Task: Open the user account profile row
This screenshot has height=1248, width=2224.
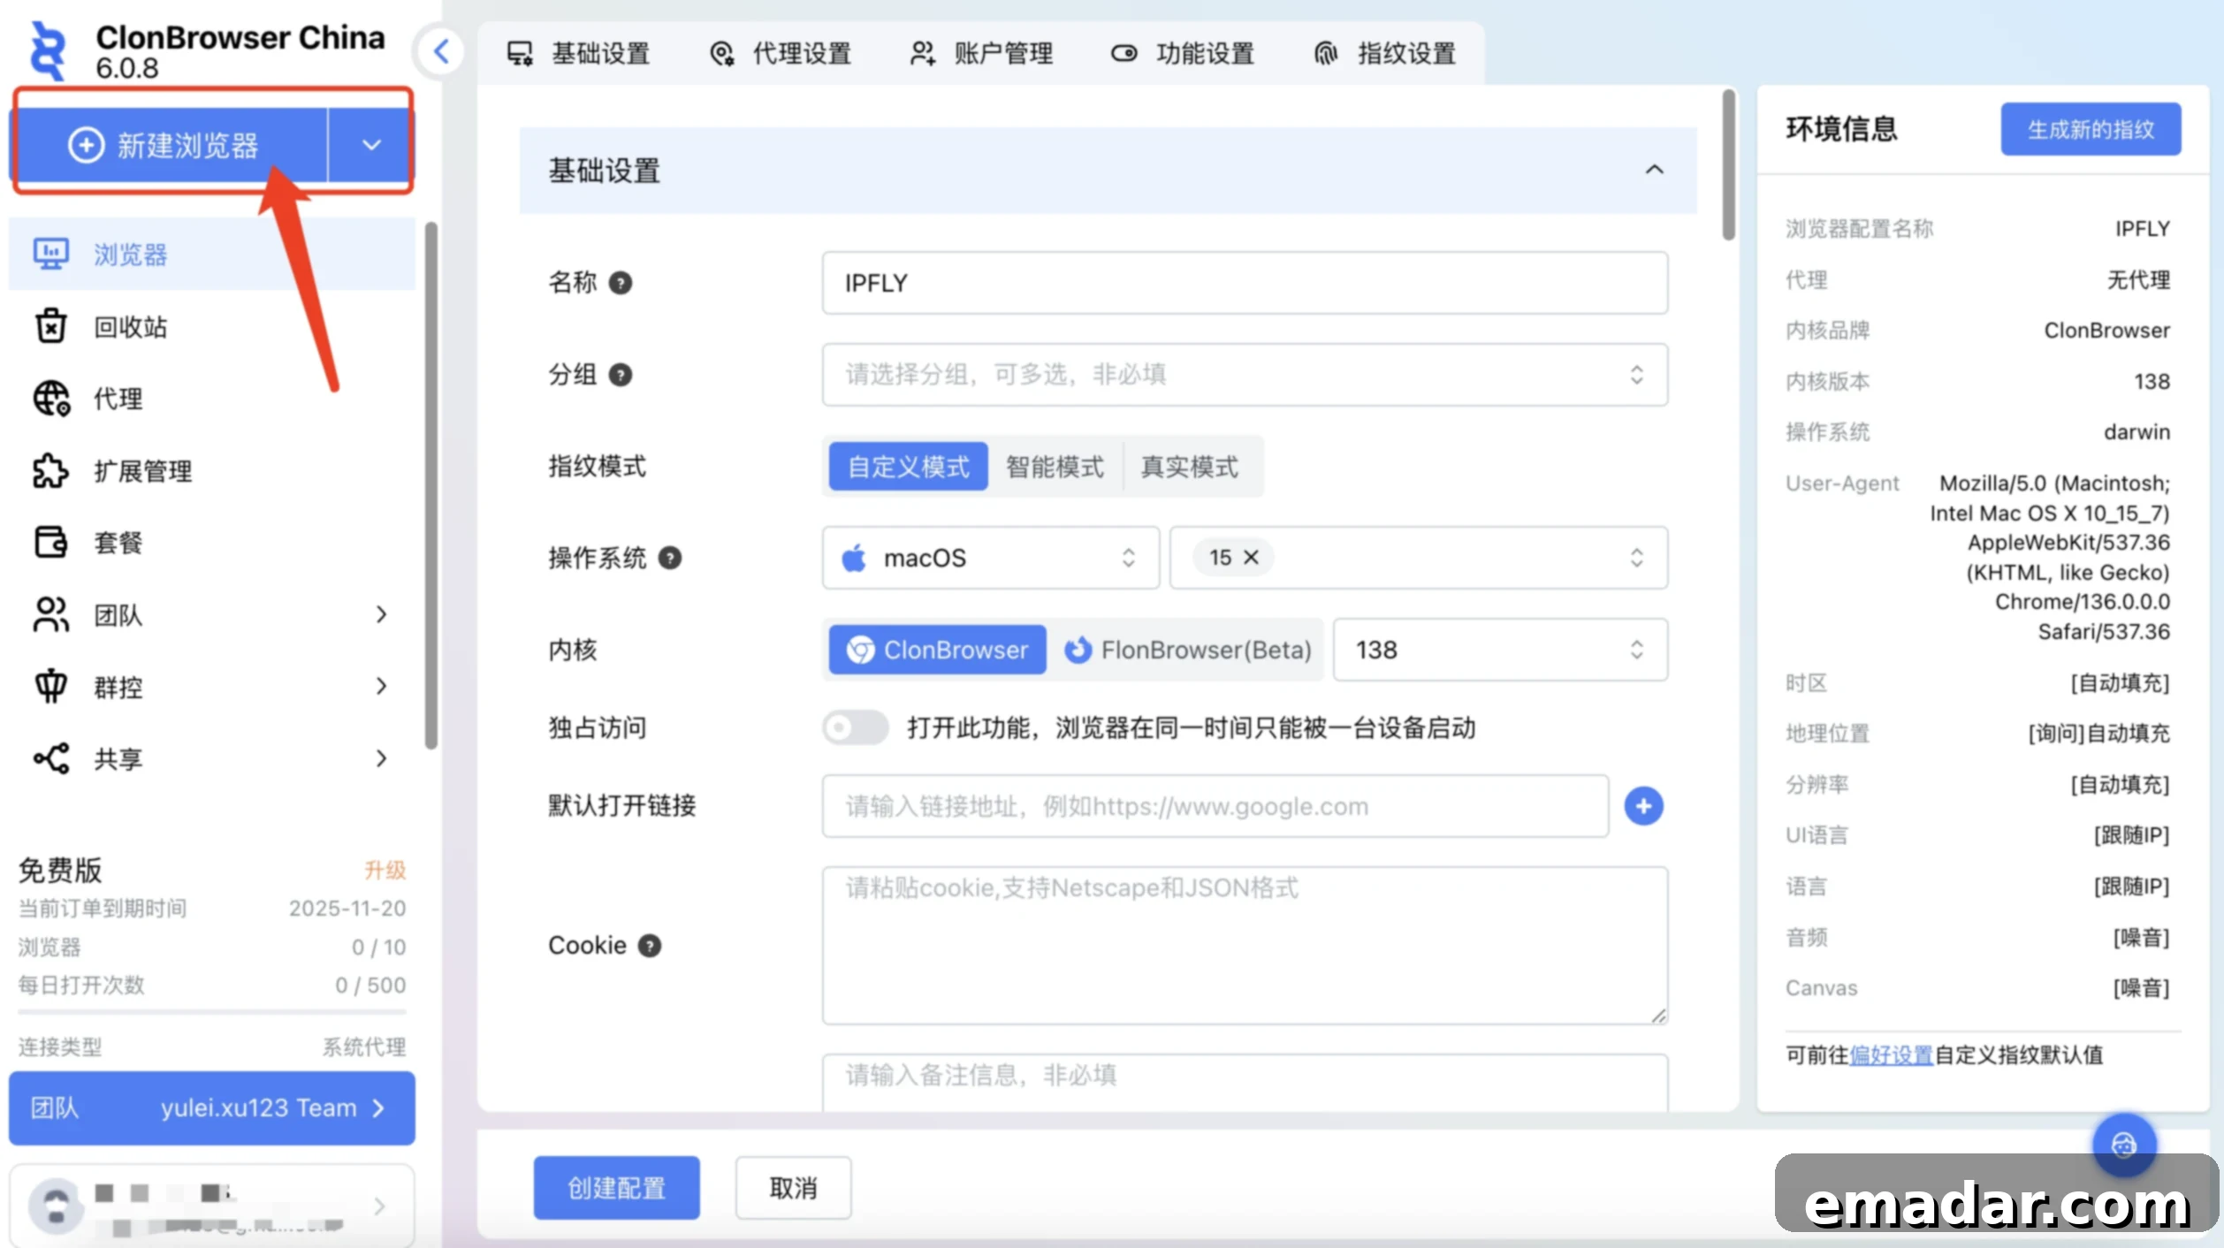Action: point(212,1206)
